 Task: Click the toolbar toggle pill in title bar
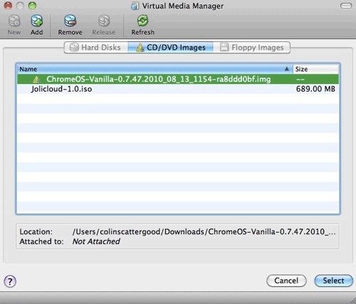[x=346, y=6]
